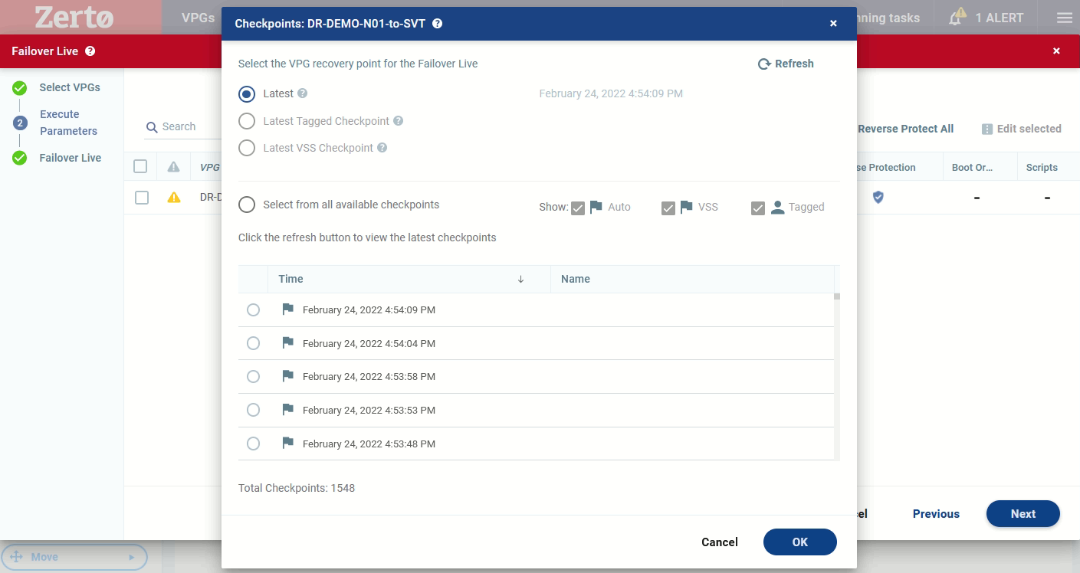This screenshot has height=573, width=1080.
Task: Tick the select-all checkbox in VPG table header
Action: click(140, 166)
